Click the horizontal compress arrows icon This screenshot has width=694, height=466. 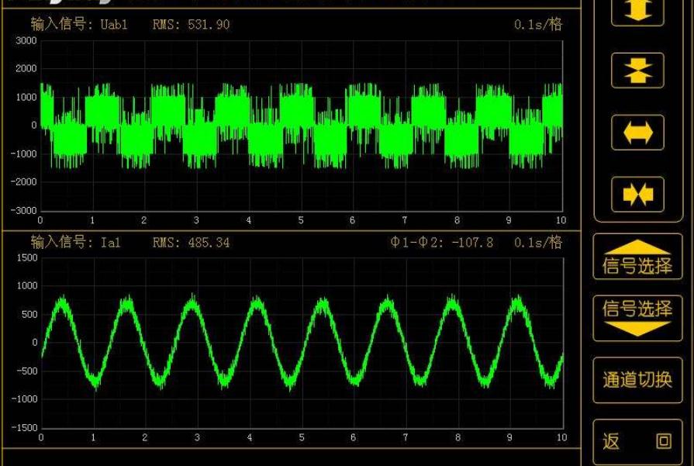638,195
